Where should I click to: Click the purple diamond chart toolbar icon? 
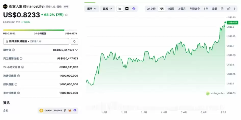pos(134,9)
